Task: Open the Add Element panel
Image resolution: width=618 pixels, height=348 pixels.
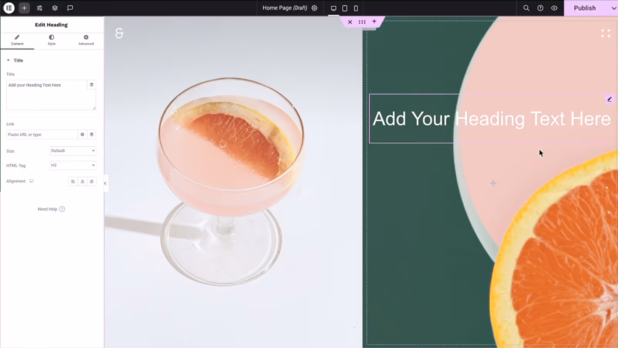Action: pyautogui.click(x=24, y=8)
